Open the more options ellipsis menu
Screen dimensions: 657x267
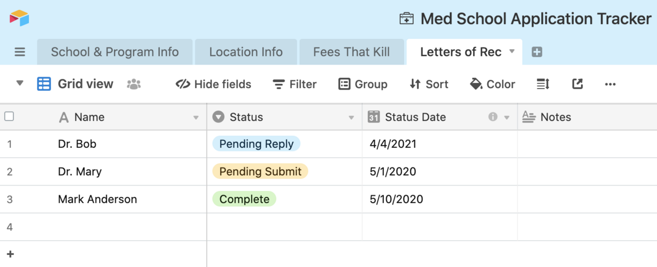(610, 84)
